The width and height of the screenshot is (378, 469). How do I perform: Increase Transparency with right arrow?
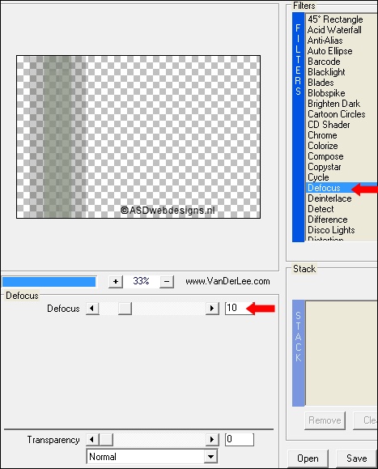click(x=212, y=439)
